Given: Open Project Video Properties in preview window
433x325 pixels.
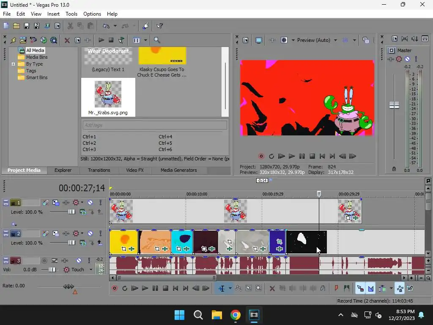Looking at the screenshot, I should point(245,40).
